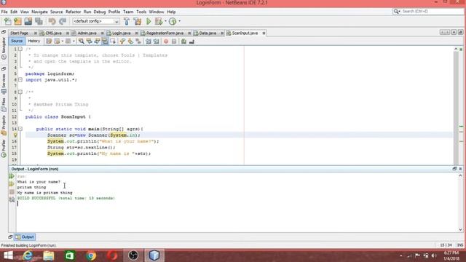Click the Output tab at bottom

[x=25, y=237]
